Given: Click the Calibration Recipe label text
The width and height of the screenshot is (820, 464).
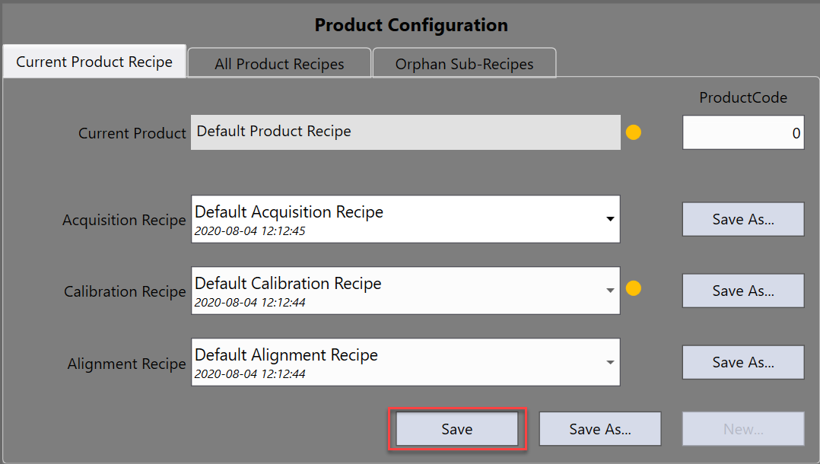Looking at the screenshot, I should 125,292.
